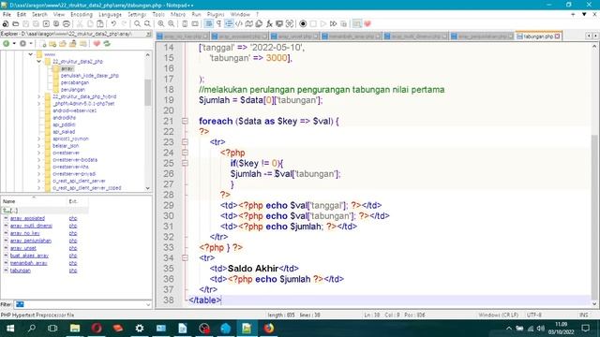The width and height of the screenshot is (600, 337).
Task: Open the Language menu
Action: point(110,15)
